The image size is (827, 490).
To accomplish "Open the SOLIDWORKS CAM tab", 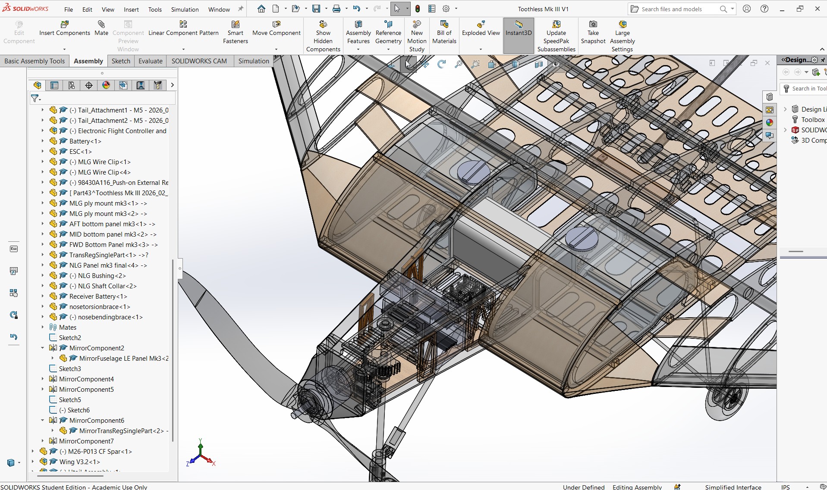I will click(x=199, y=61).
